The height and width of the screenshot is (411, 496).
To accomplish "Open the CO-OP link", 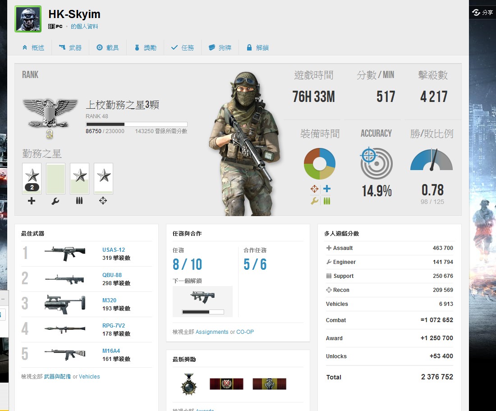I will pyautogui.click(x=245, y=332).
